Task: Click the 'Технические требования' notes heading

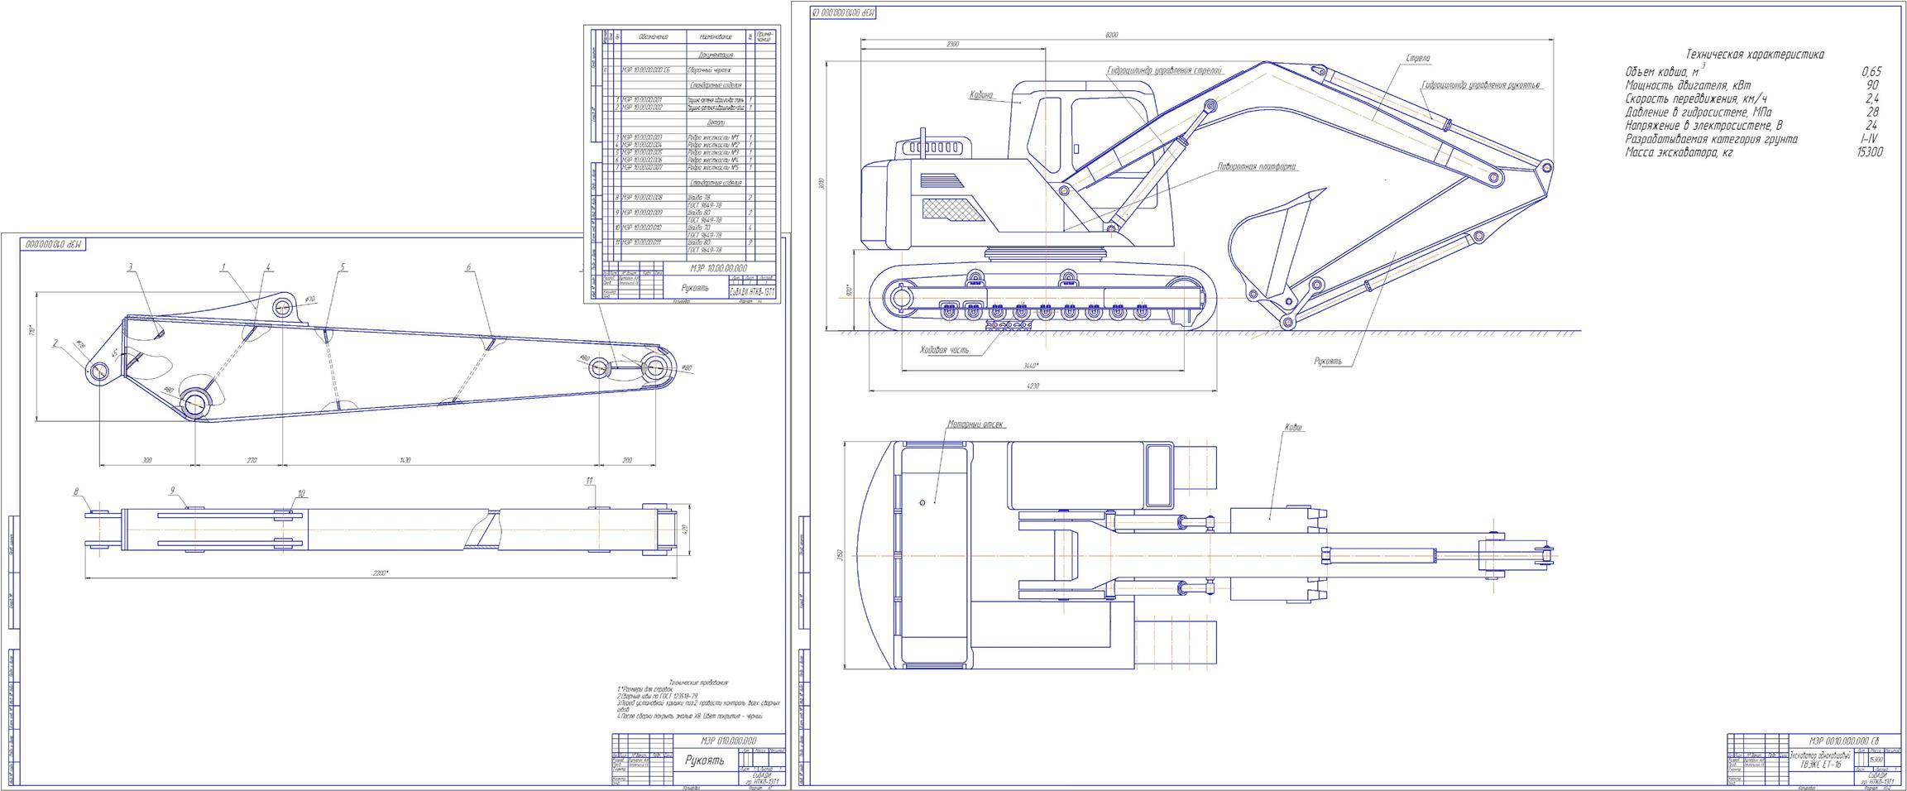Action: pyautogui.click(x=699, y=682)
